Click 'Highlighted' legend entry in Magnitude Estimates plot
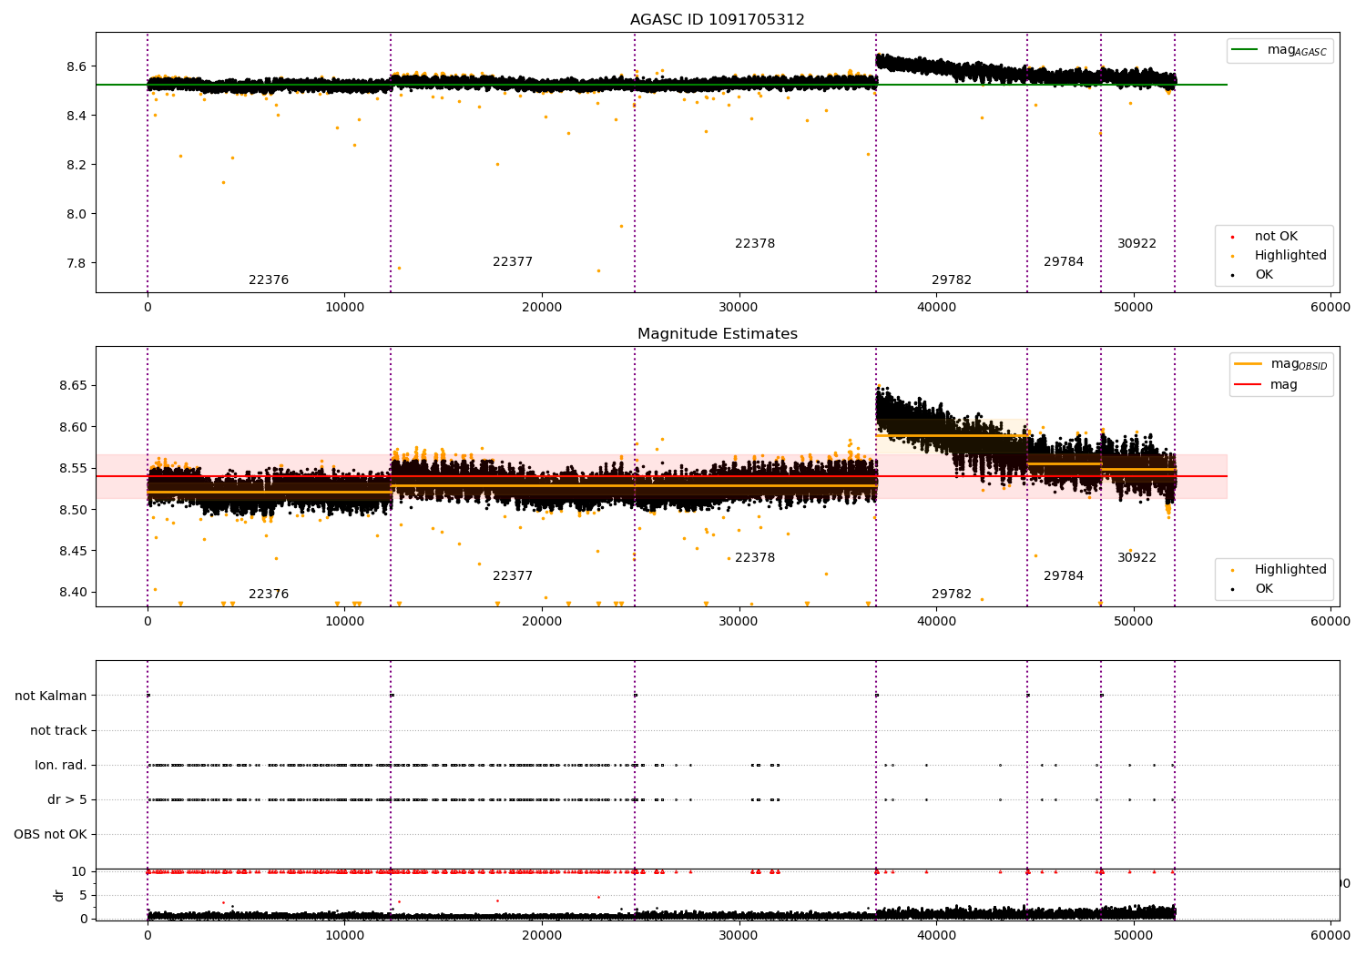 tap(1290, 570)
